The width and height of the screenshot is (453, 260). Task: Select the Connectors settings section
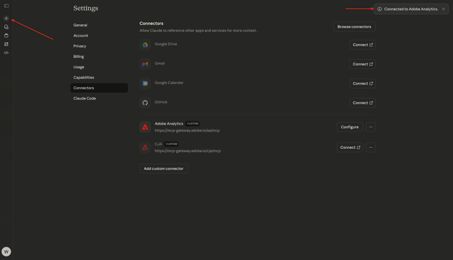tap(99, 87)
